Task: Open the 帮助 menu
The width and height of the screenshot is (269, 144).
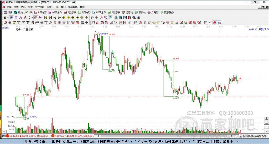Action: [82, 7]
